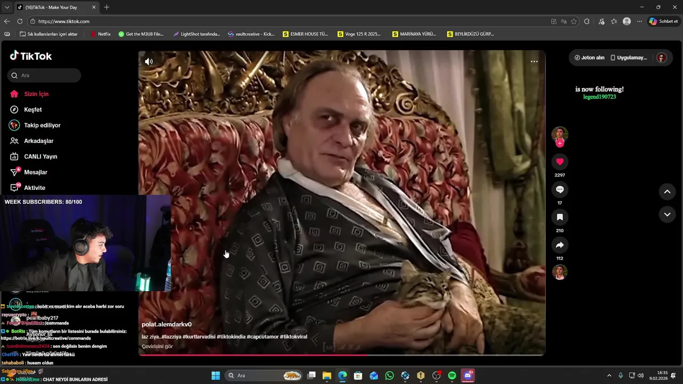
Task: Open the 'Get the M3U8 File...' bookmark
Action: [141, 34]
